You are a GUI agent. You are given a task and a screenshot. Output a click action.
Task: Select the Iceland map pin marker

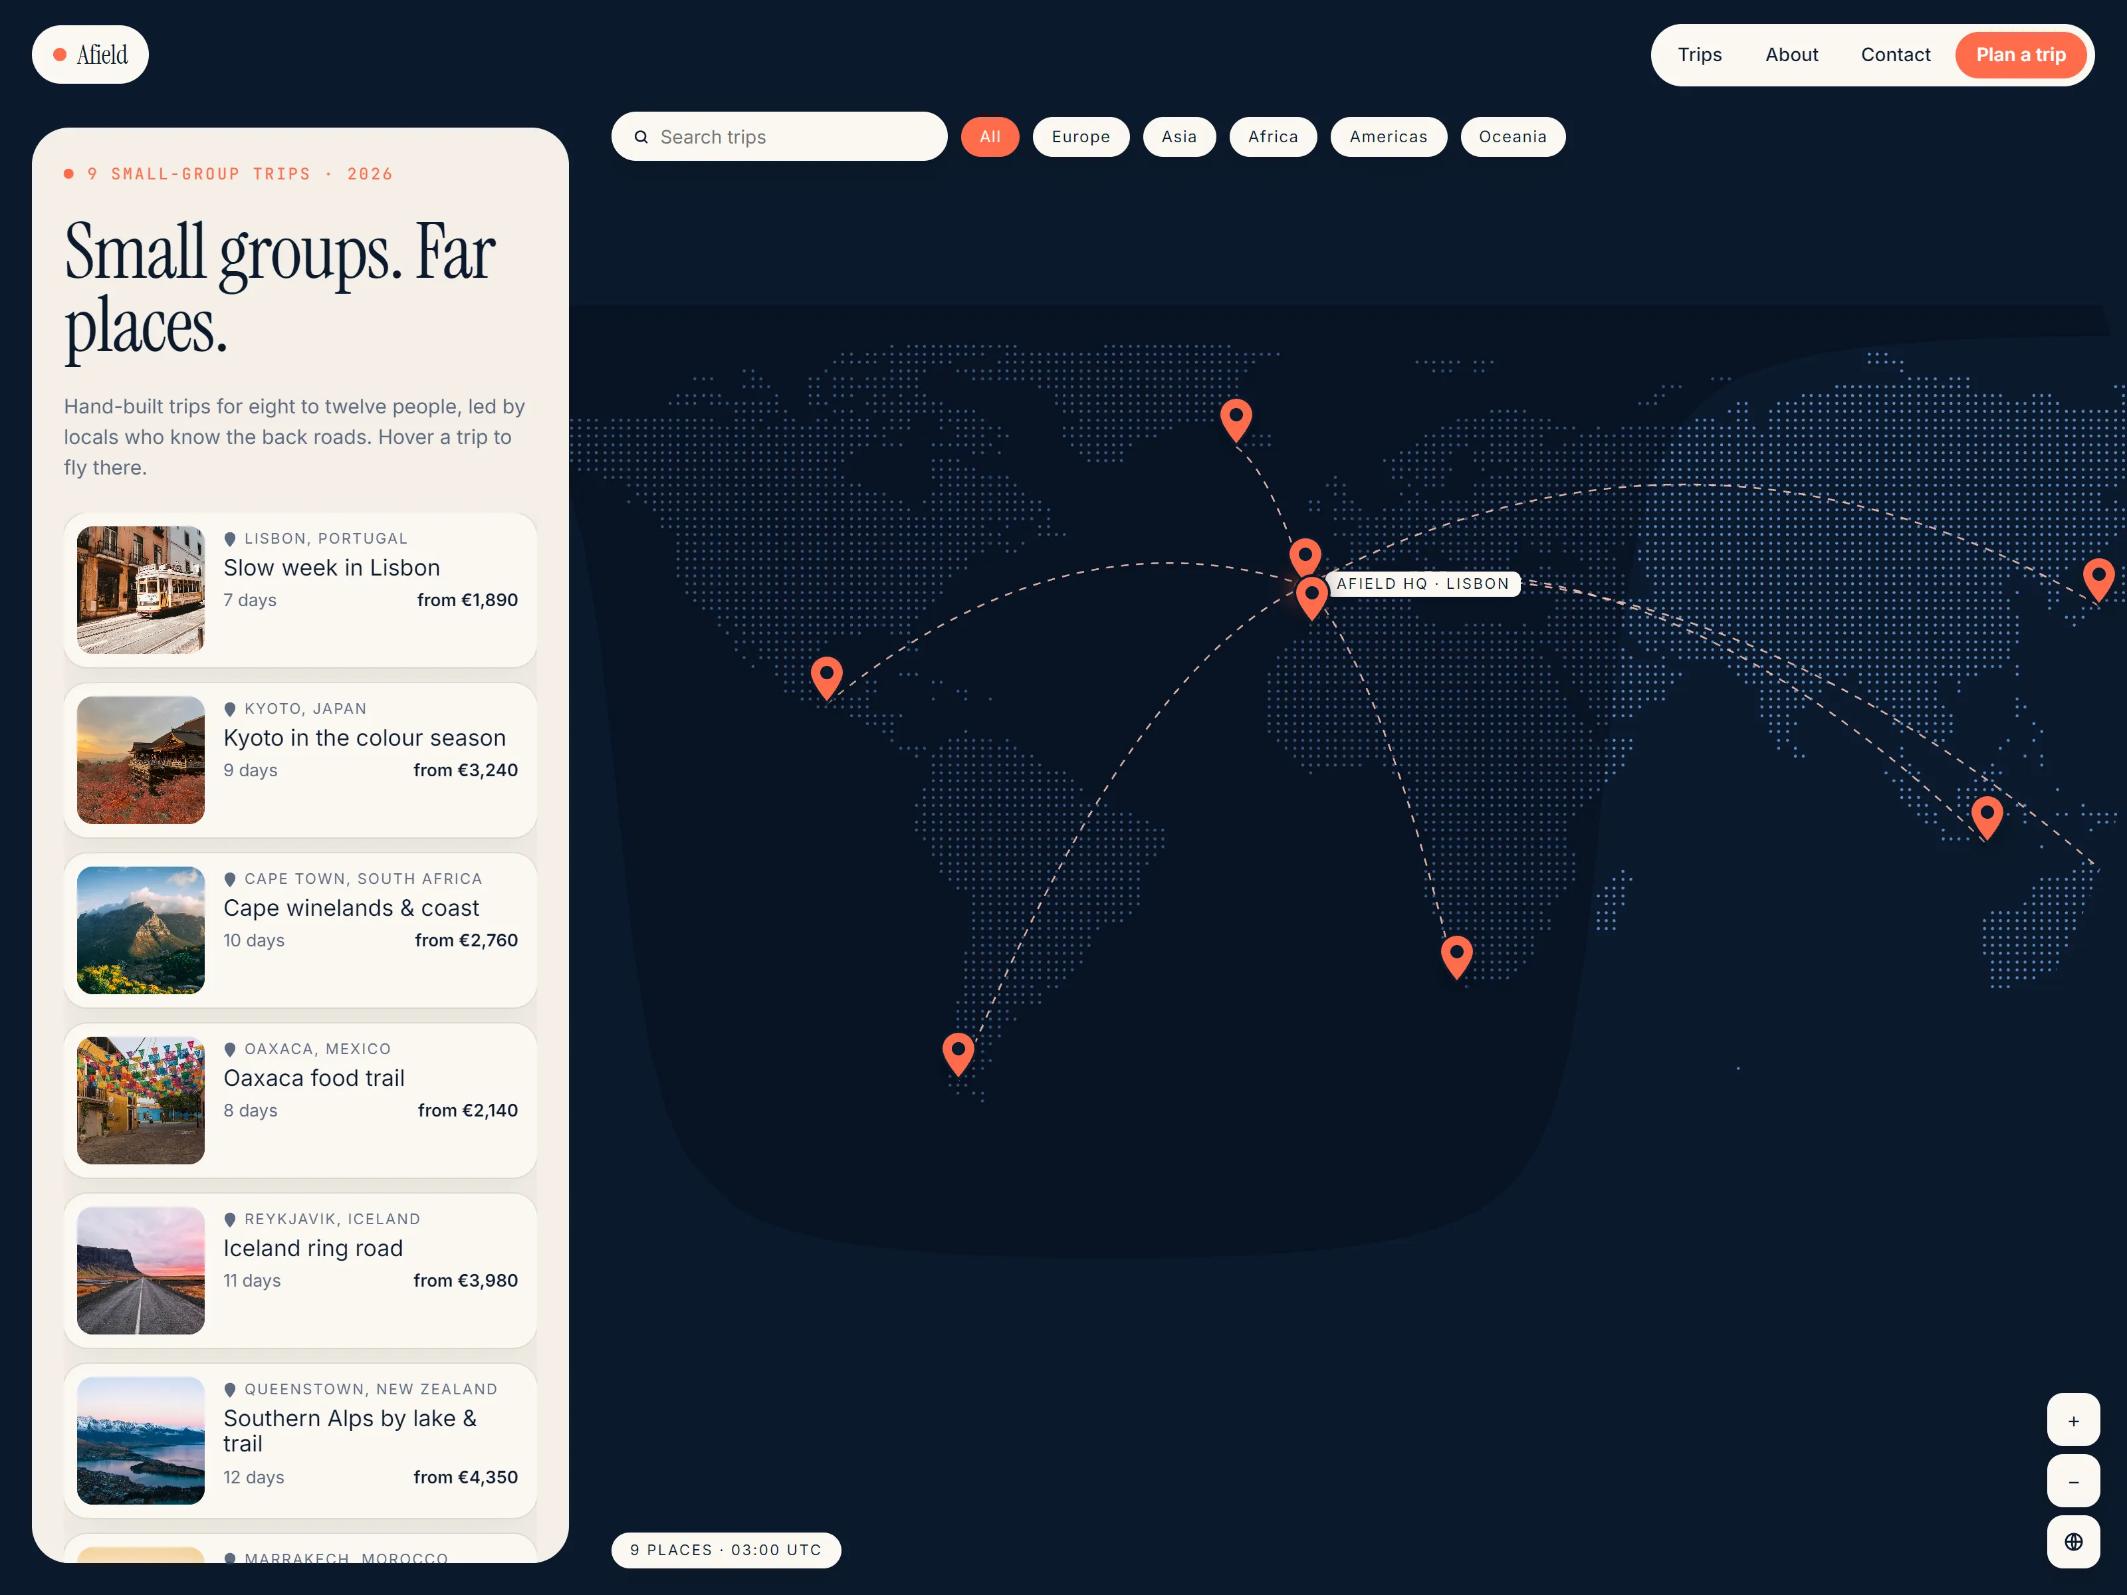(1236, 420)
